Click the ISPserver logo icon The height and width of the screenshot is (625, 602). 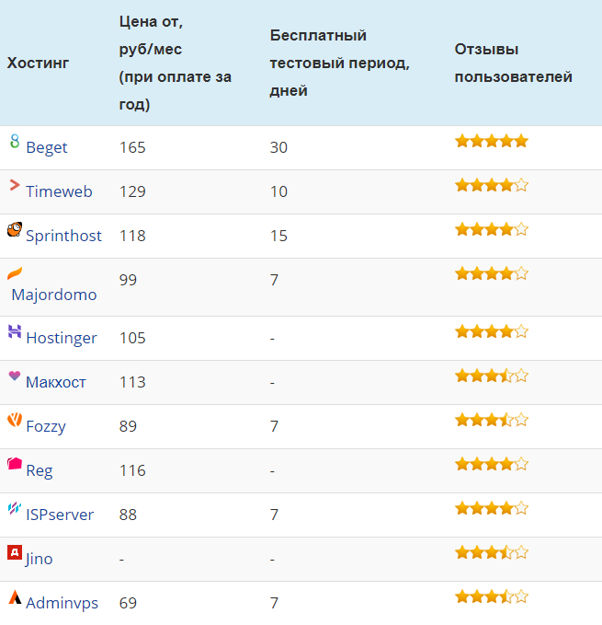[x=14, y=508]
